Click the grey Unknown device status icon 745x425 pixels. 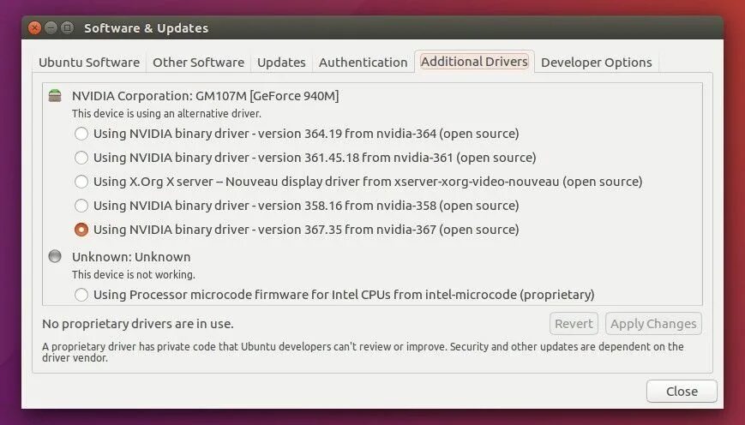pyautogui.click(x=55, y=256)
